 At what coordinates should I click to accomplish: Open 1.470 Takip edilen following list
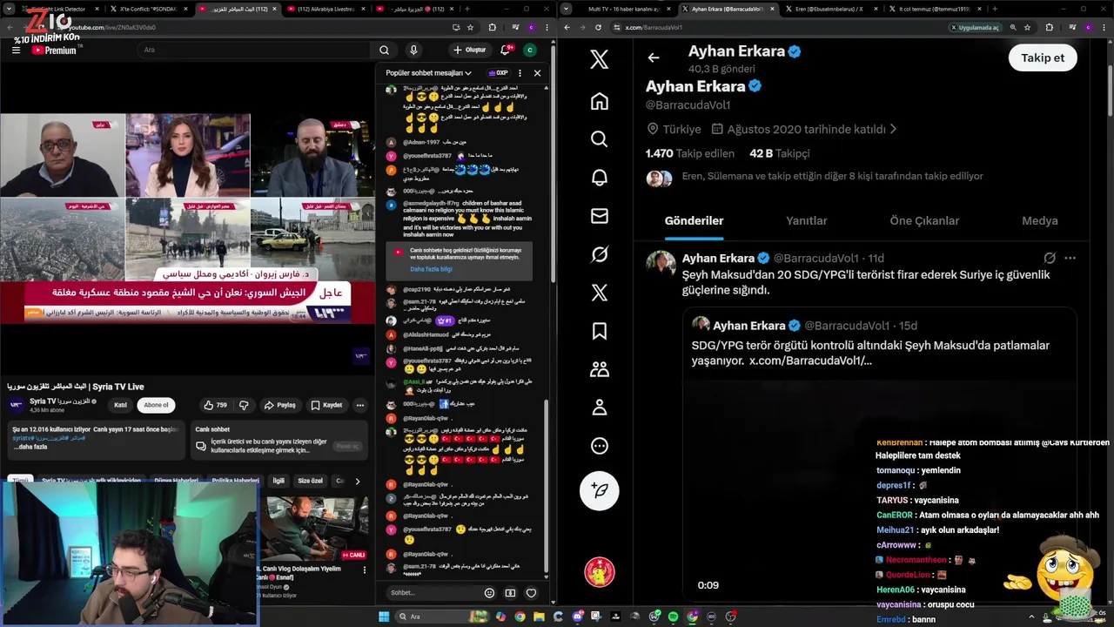point(689,153)
